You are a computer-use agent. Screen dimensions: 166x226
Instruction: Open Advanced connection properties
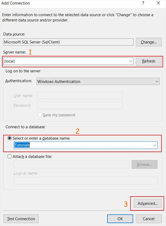(x=147, y=203)
